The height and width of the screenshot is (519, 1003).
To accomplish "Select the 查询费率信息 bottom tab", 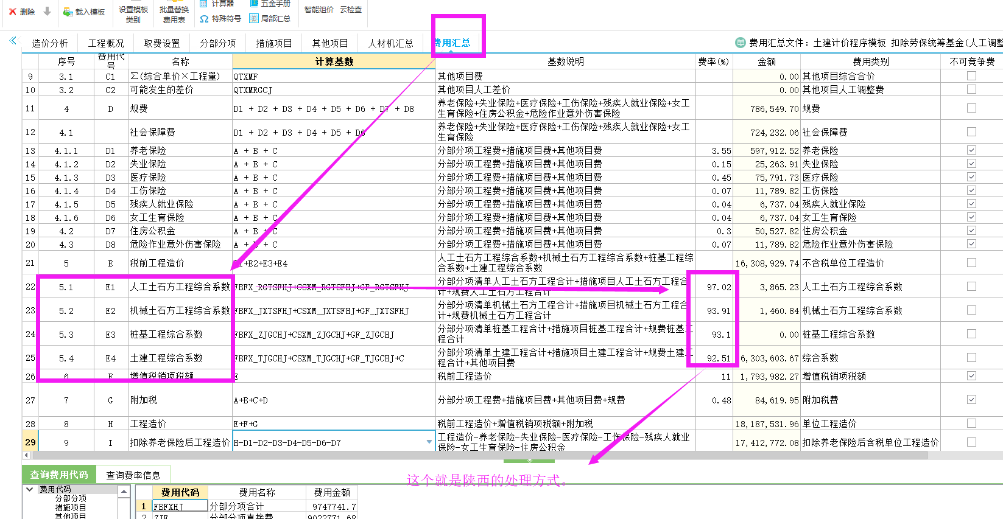I will point(133,475).
